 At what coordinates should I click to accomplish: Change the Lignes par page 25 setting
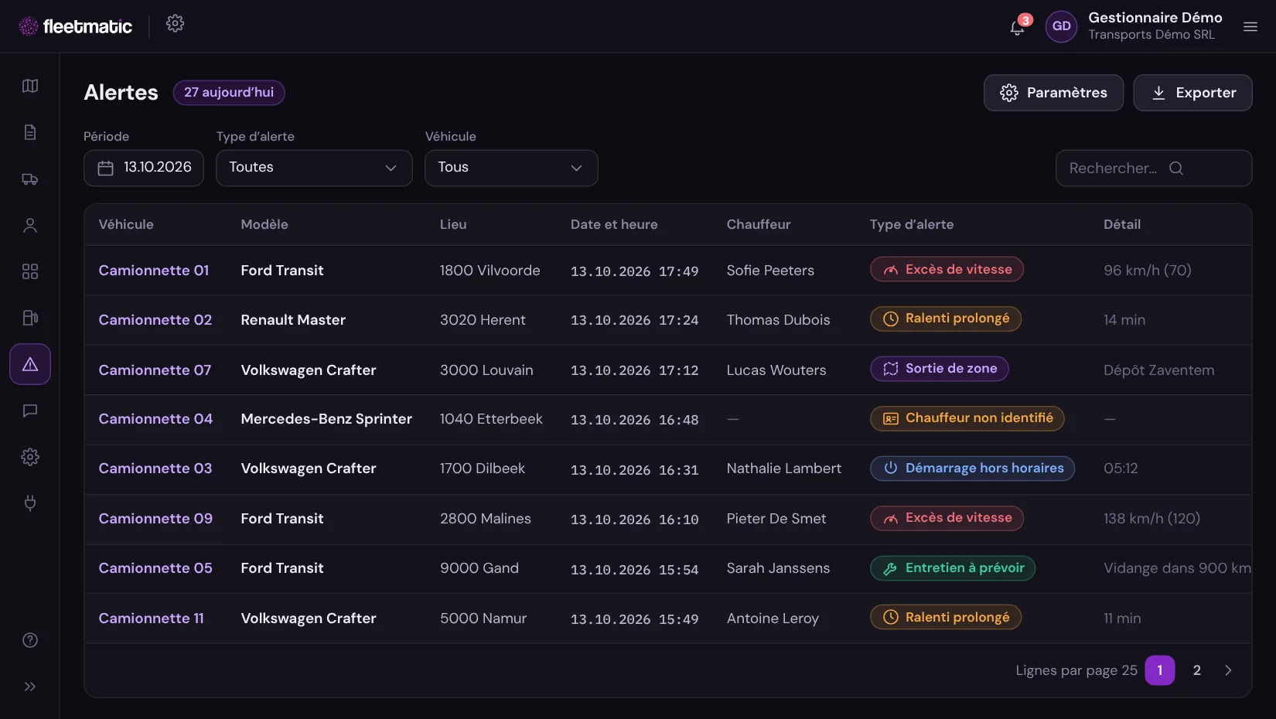[x=1076, y=670]
